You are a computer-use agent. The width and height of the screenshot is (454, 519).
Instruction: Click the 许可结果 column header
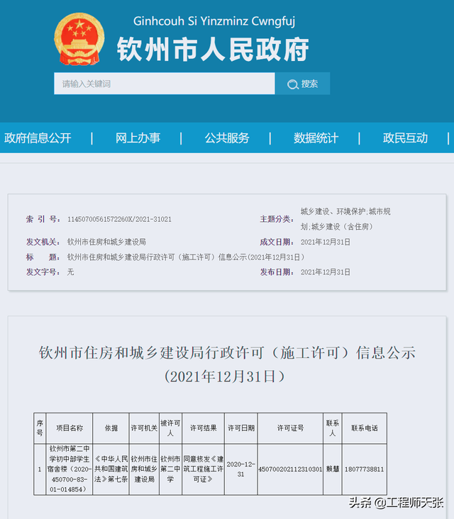(204, 428)
